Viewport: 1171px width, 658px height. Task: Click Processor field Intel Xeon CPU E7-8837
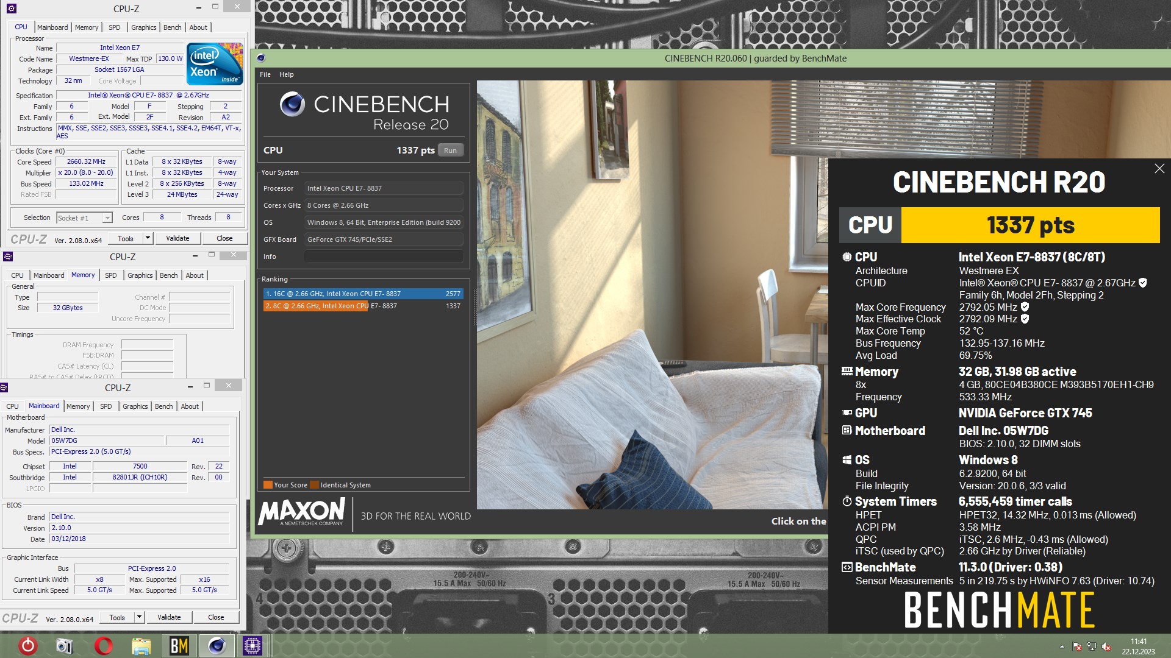coord(384,188)
